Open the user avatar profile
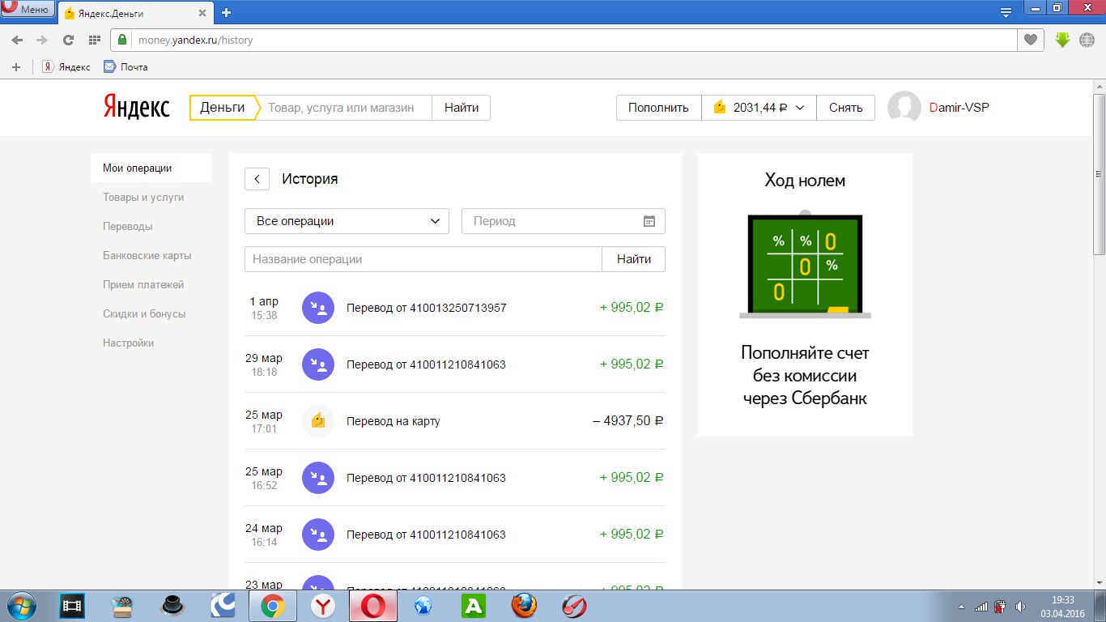Image resolution: width=1106 pixels, height=622 pixels. (904, 108)
